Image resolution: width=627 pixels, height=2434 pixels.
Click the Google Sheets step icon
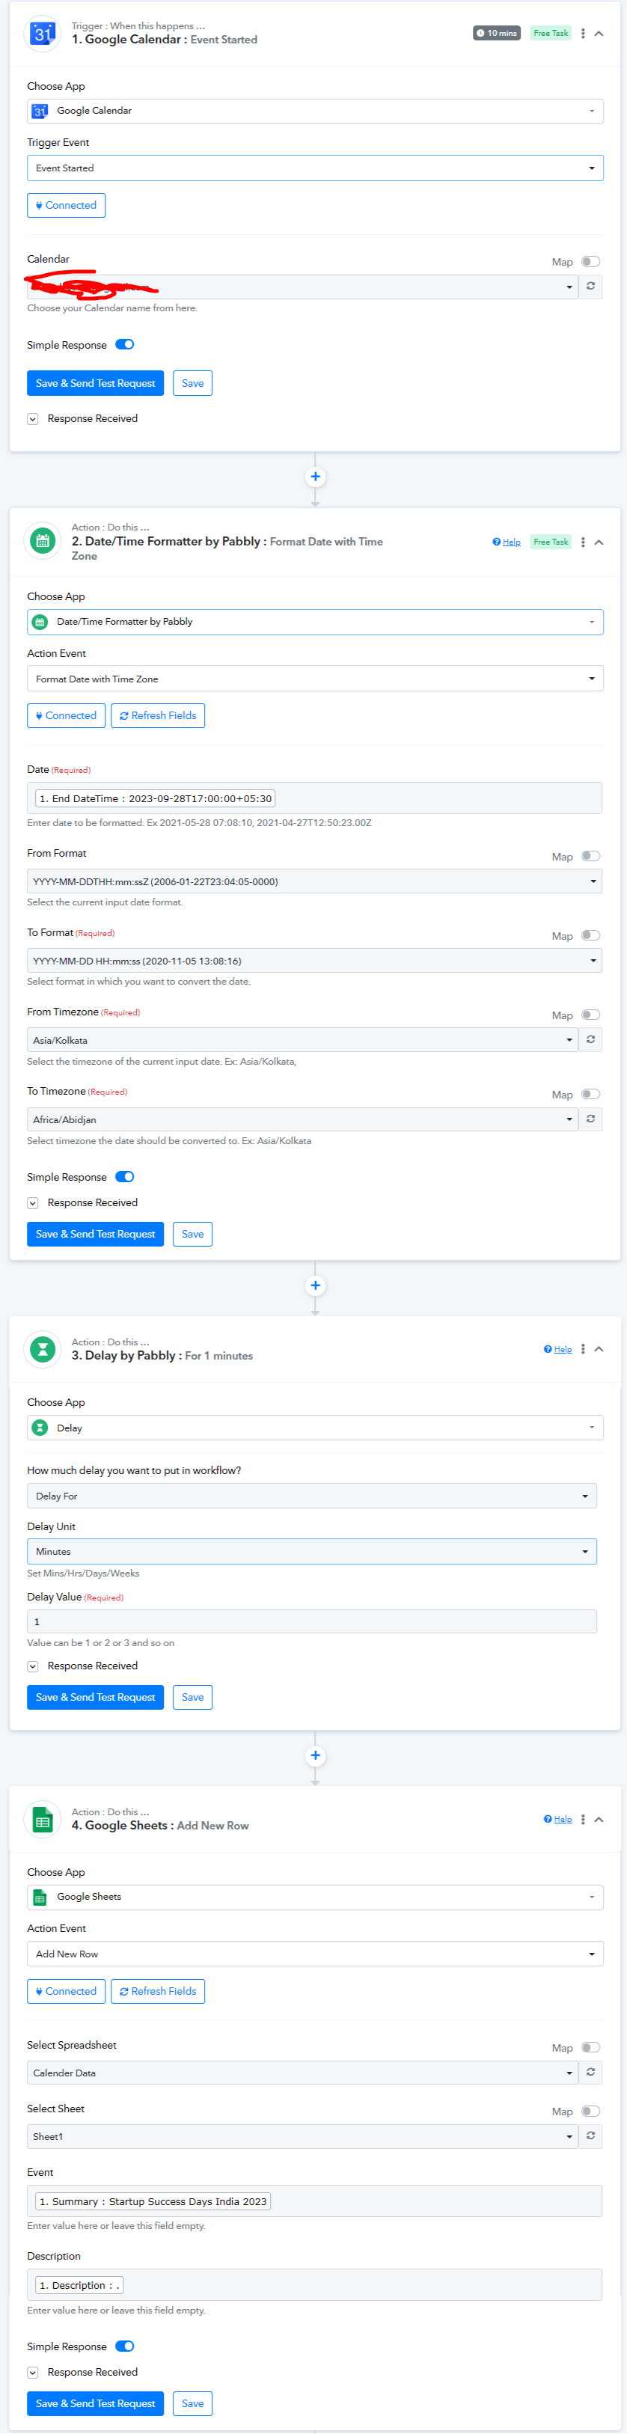click(43, 1820)
